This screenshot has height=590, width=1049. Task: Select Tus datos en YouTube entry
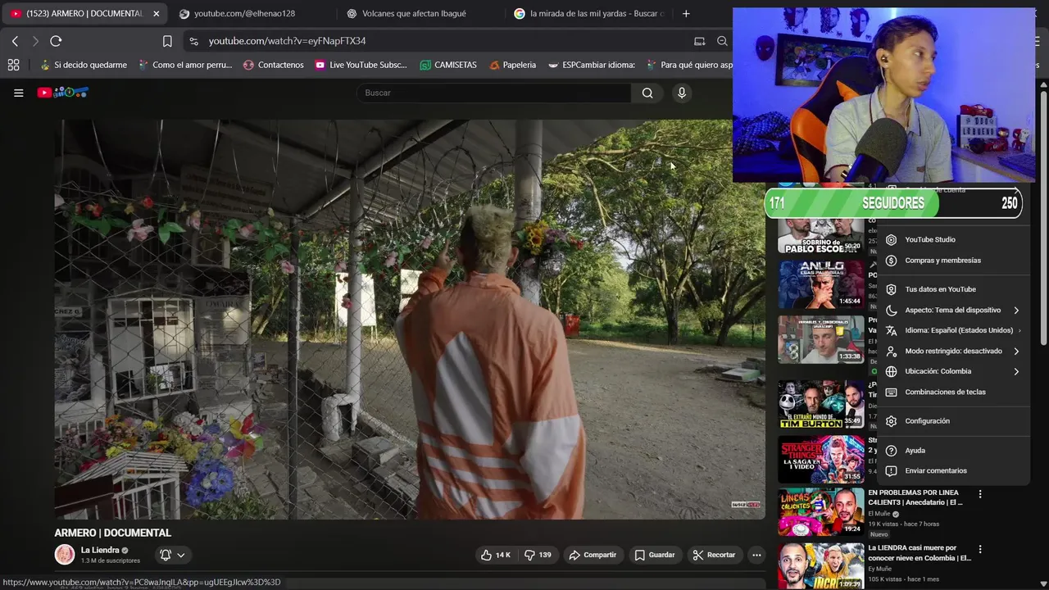953,289
